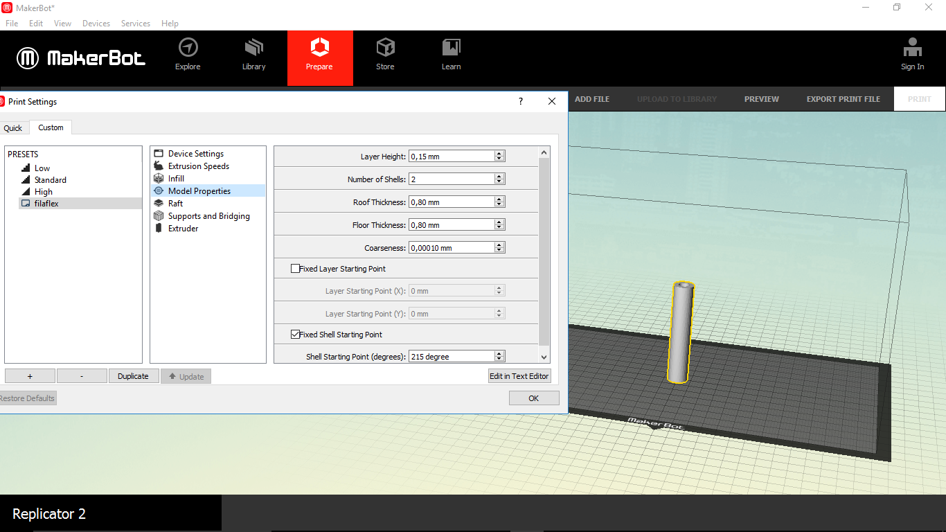Image resolution: width=946 pixels, height=532 pixels.
Task: Open the Devices menu
Action: coord(96,24)
